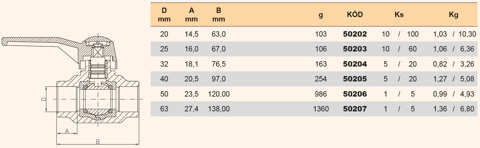
Task: Select product code 50204
Action: [355, 64]
